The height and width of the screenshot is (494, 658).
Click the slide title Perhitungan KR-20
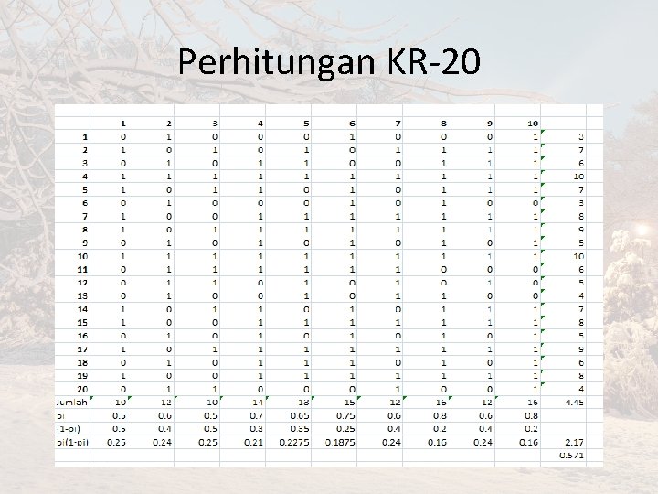(329, 62)
